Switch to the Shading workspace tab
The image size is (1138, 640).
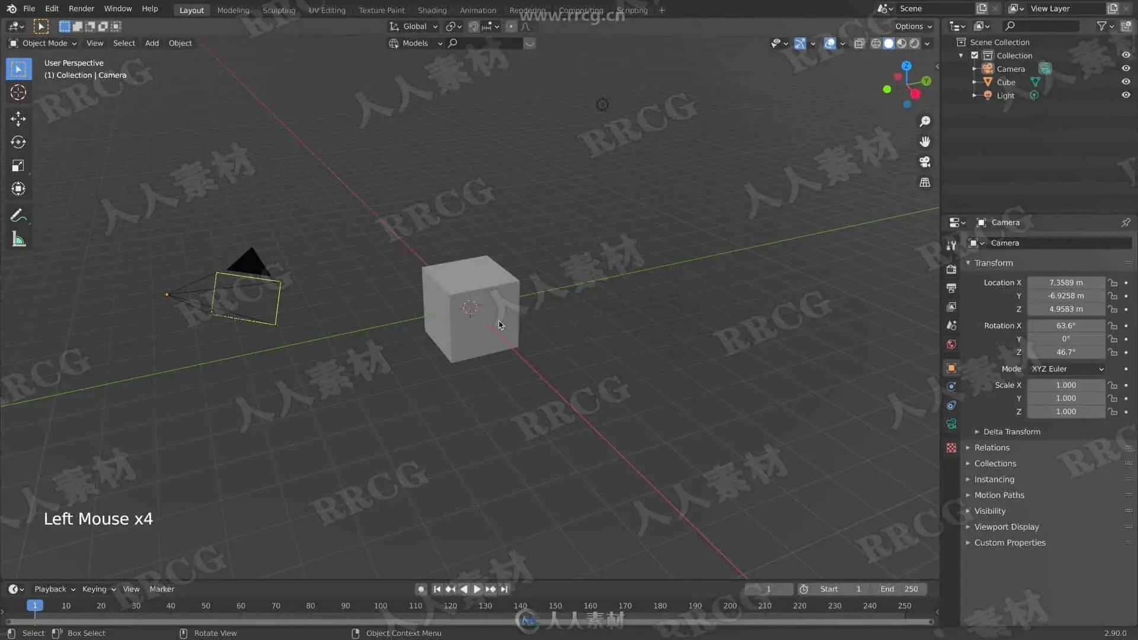tap(431, 10)
